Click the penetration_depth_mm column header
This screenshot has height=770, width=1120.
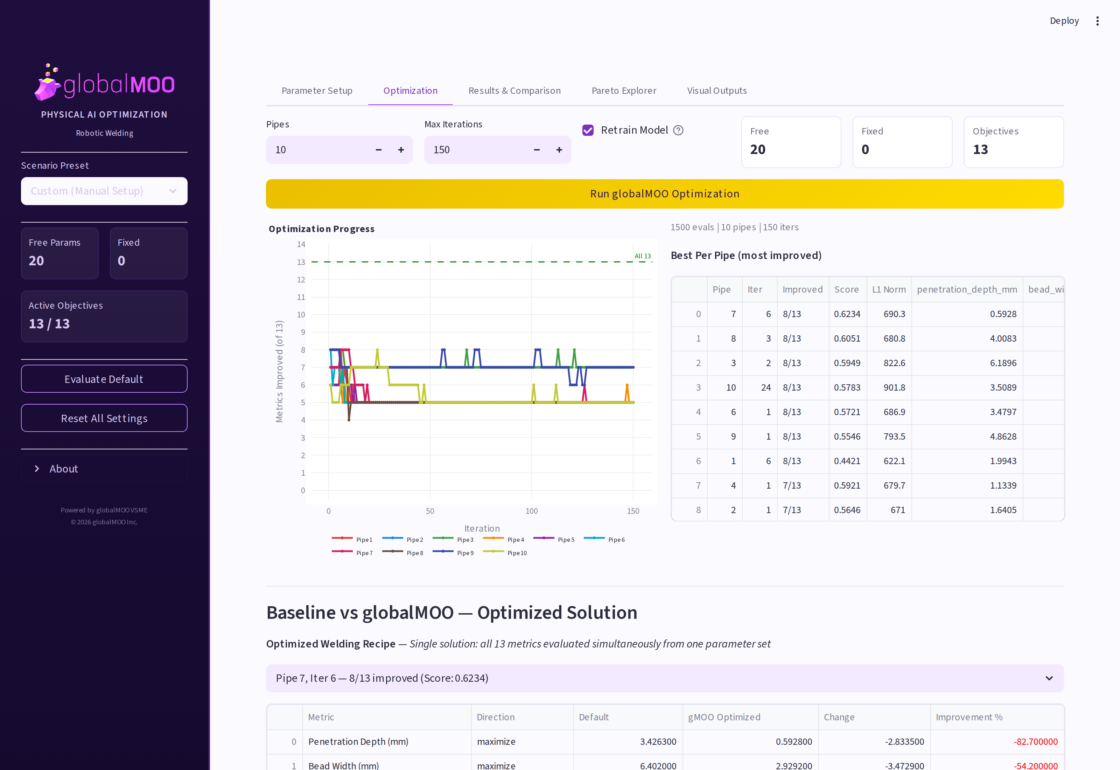(967, 289)
